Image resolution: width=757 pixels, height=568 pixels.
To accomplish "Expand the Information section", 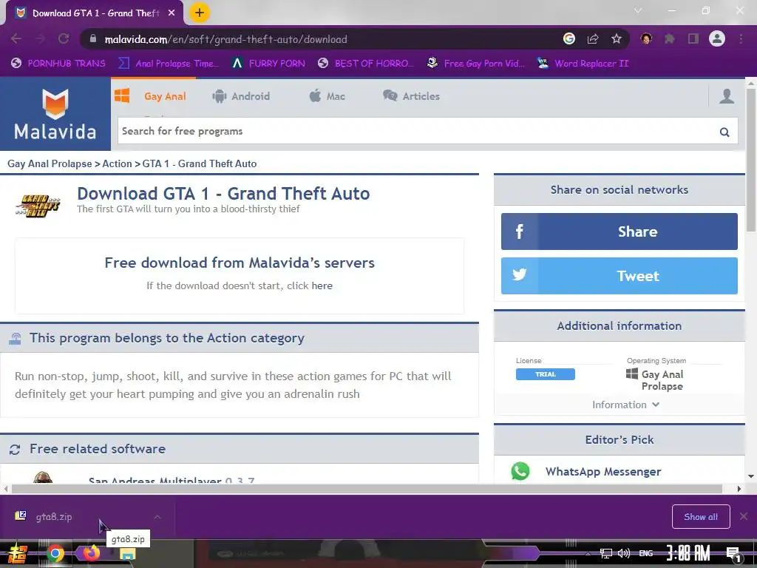I will [x=625, y=405].
